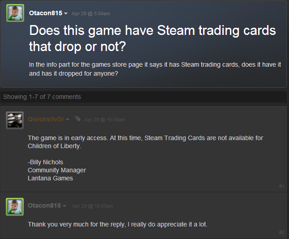Viewport: 289px width, 239px height.
Task: Click the developer badge icon beside Qwicksilv3r
Action: coord(77,119)
